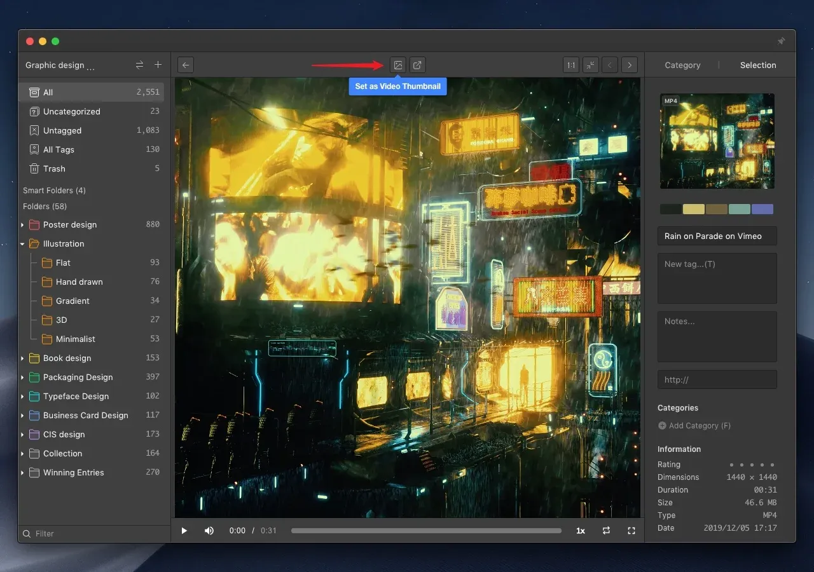Click the Packaging Design folder icon
The height and width of the screenshot is (572, 814).
(x=34, y=378)
